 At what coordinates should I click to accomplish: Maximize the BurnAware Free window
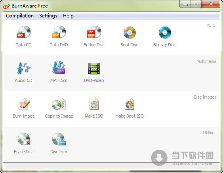[x=196, y=4]
